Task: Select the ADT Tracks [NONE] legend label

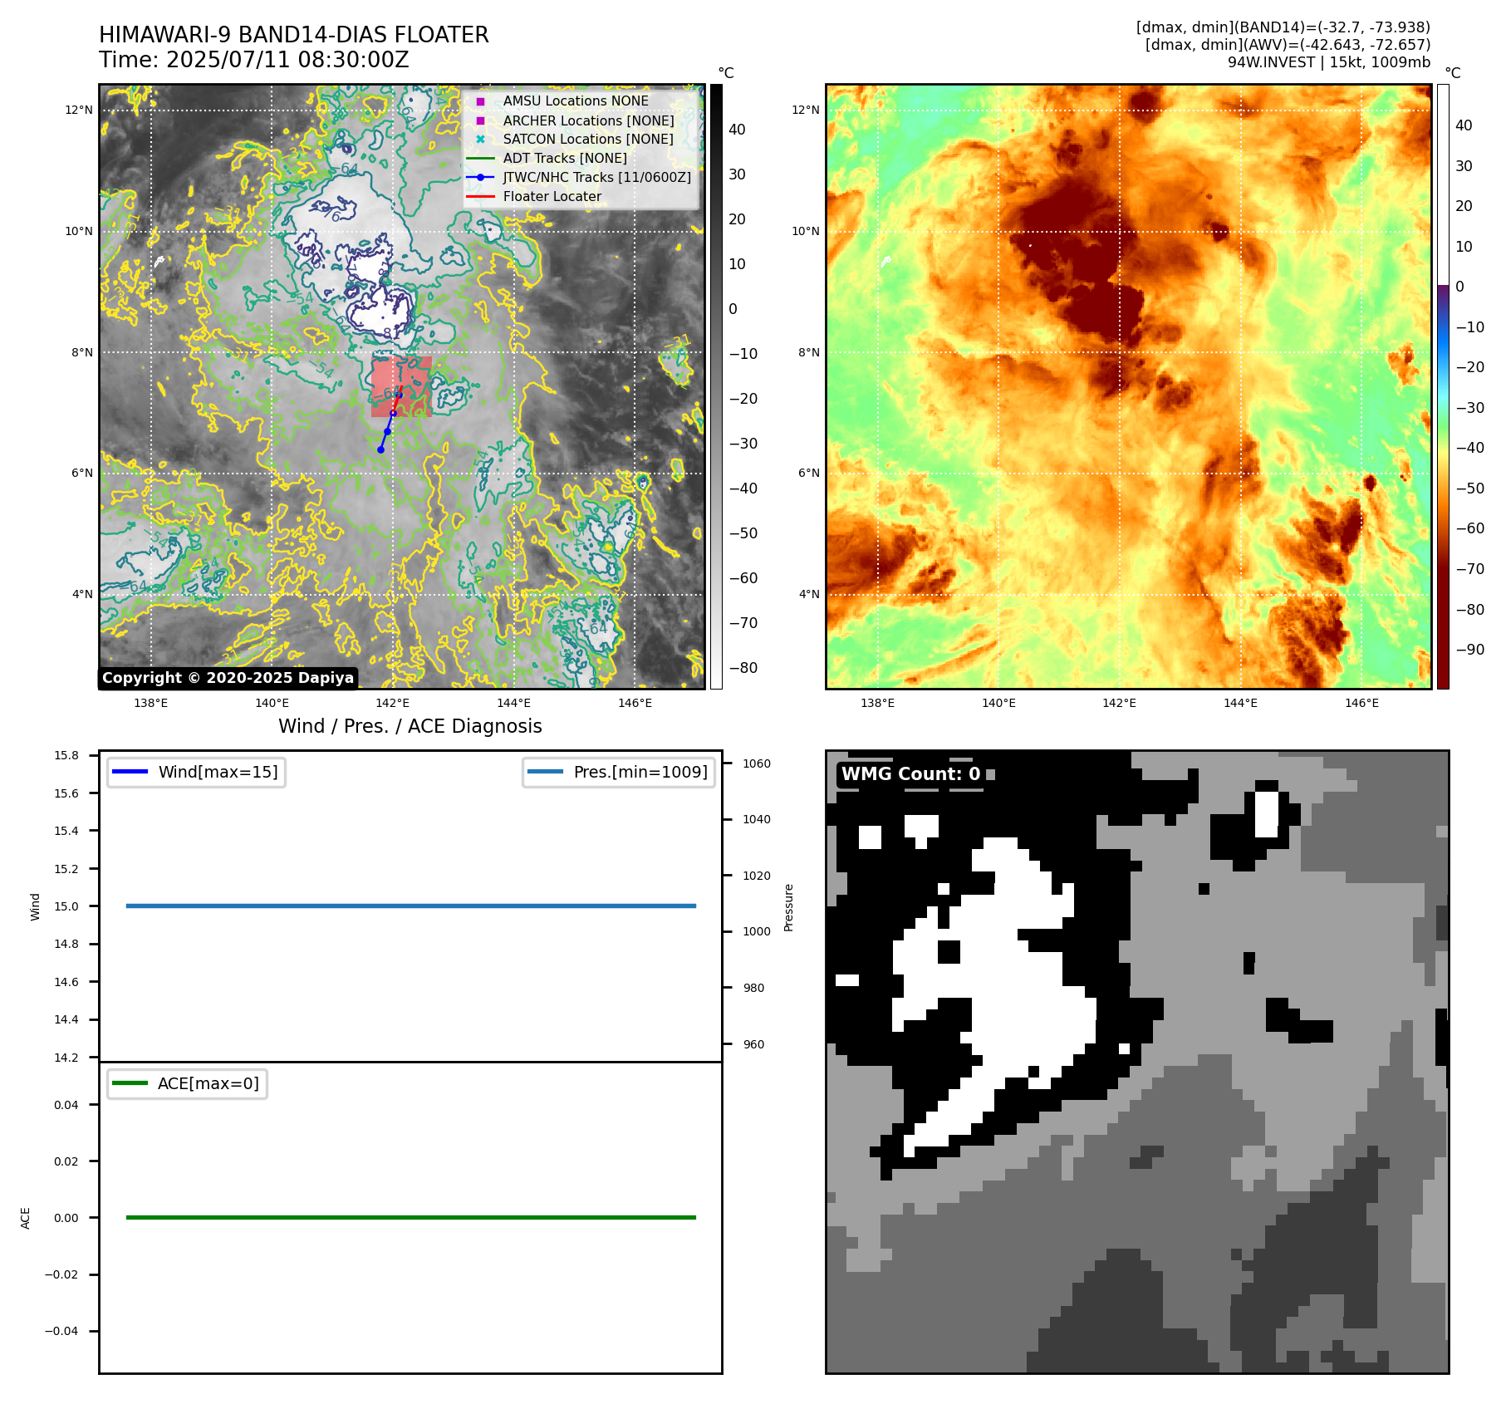Action: (565, 158)
